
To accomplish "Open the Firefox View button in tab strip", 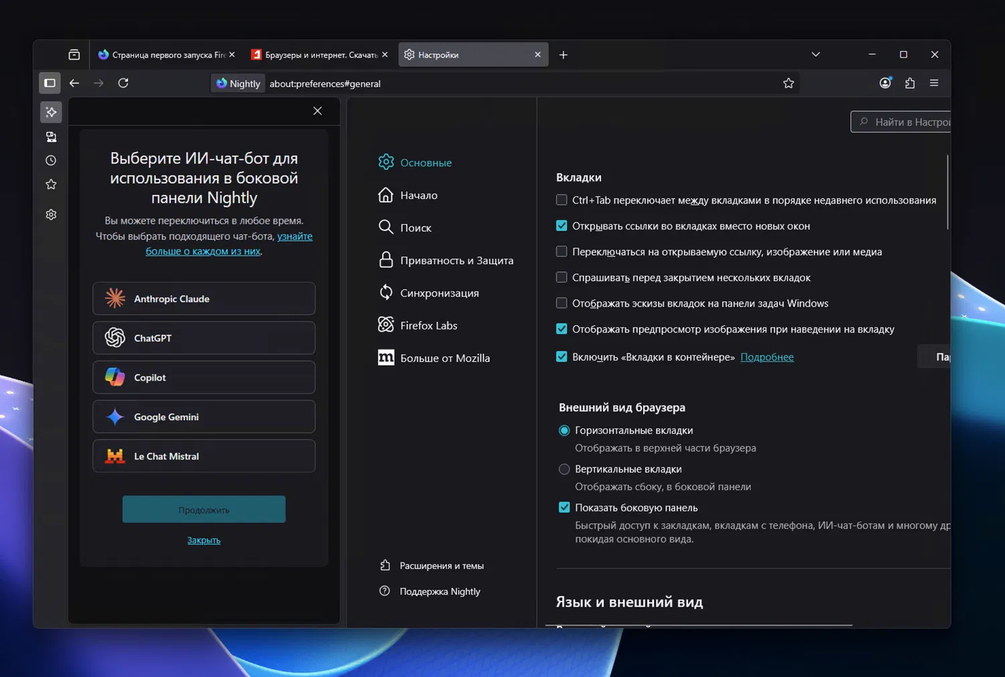I will 74,55.
